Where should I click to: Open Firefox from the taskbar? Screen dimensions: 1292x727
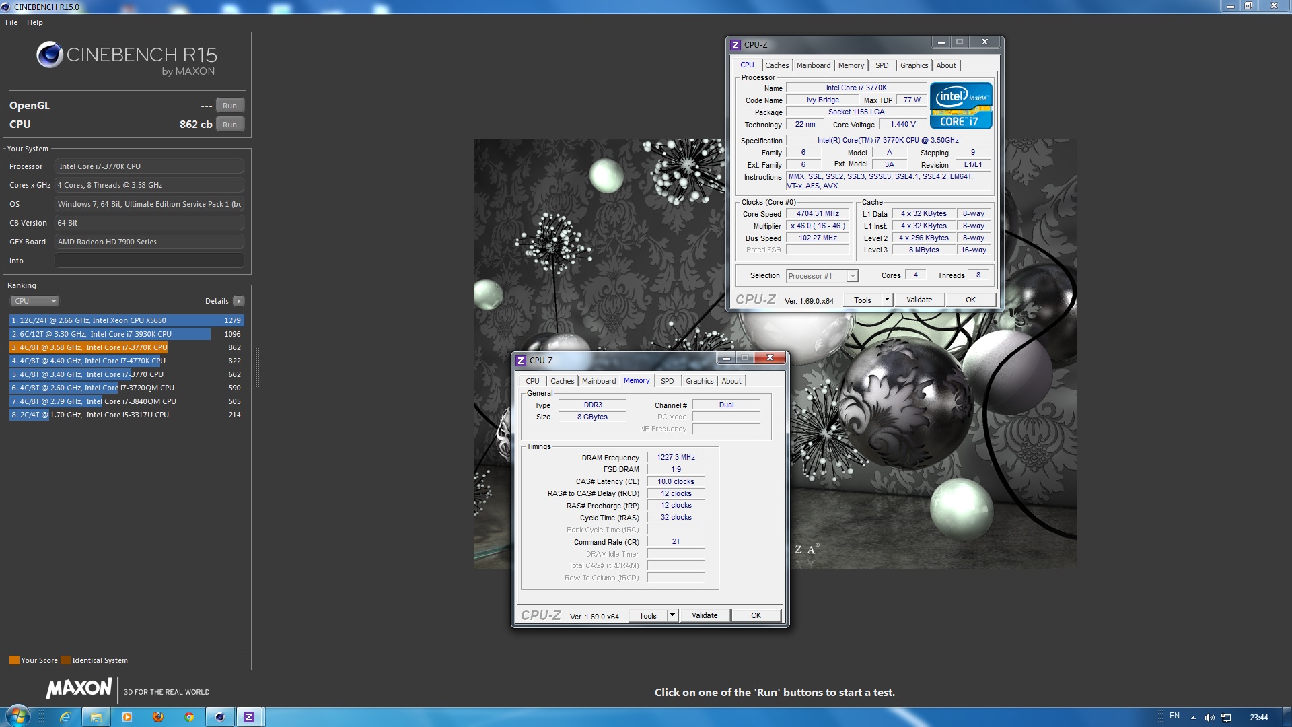pos(158,717)
